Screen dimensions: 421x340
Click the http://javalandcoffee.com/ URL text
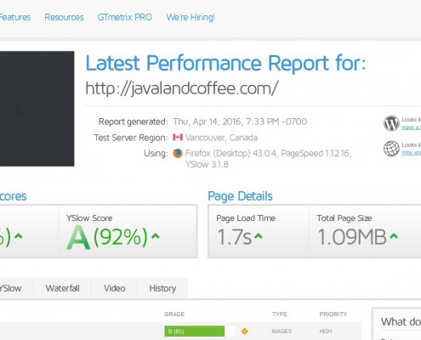click(x=182, y=88)
